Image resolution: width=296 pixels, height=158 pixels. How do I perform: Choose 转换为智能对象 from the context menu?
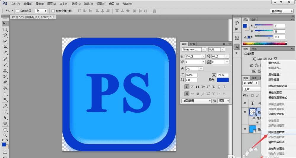[278, 86]
